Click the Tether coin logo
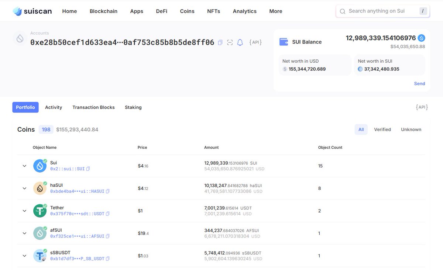 click(x=40, y=211)
